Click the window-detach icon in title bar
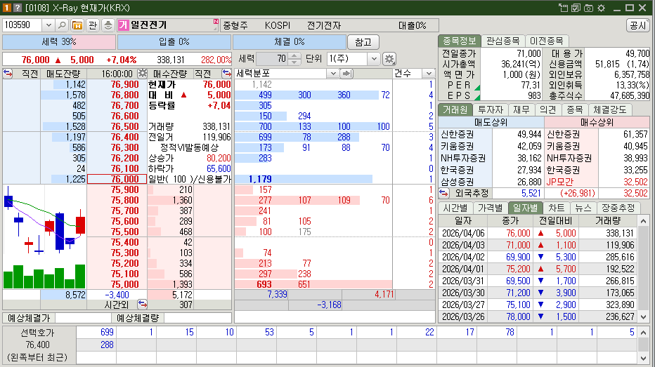This screenshot has width=655, height=367. [x=563, y=8]
